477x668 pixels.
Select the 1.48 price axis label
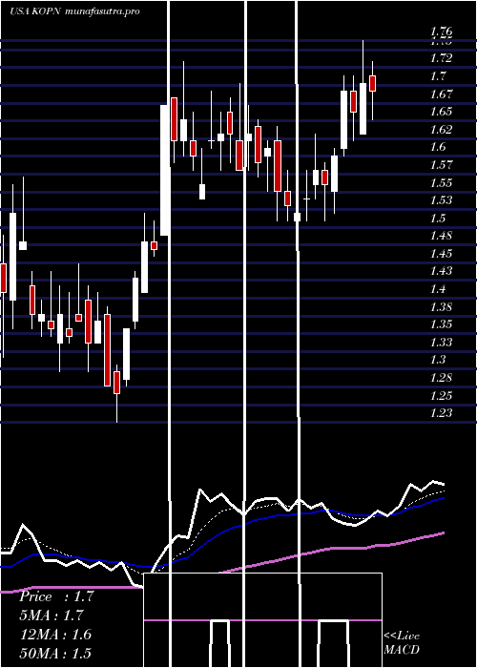click(x=441, y=236)
